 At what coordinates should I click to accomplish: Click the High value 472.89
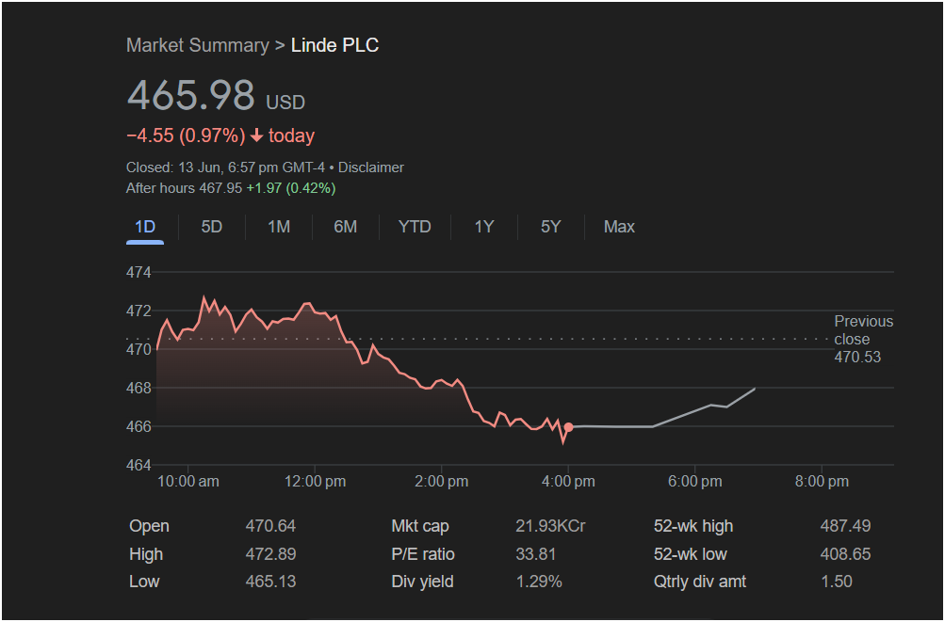[x=270, y=554]
